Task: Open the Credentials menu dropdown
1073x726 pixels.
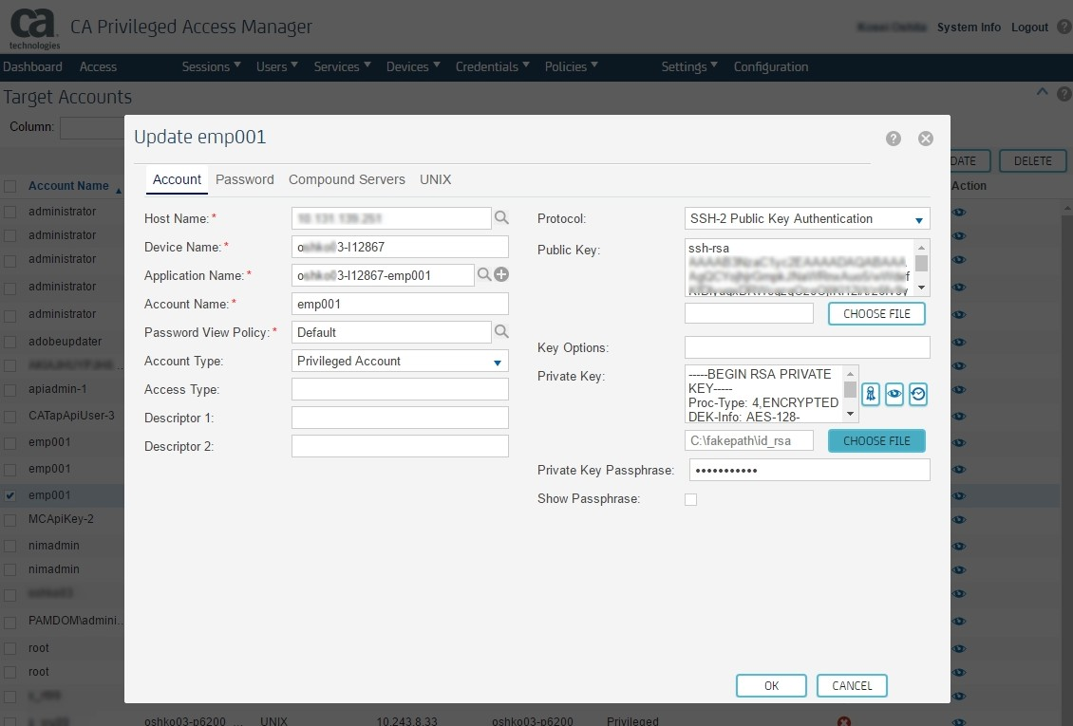Action: coord(492,66)
